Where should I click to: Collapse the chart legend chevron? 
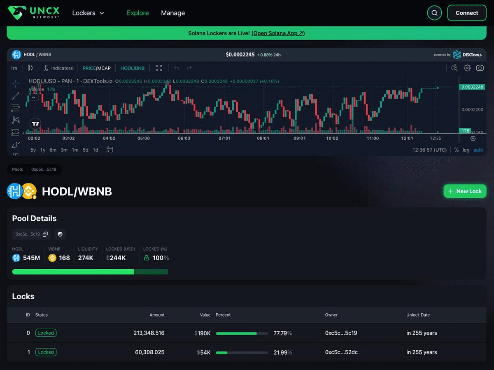tap(33, 97)
